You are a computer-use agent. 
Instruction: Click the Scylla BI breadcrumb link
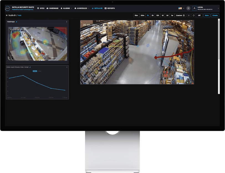point(12,15)
